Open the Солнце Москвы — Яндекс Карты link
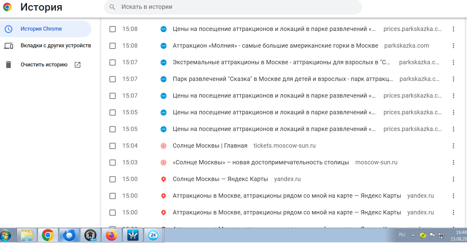 click(220, 179)
